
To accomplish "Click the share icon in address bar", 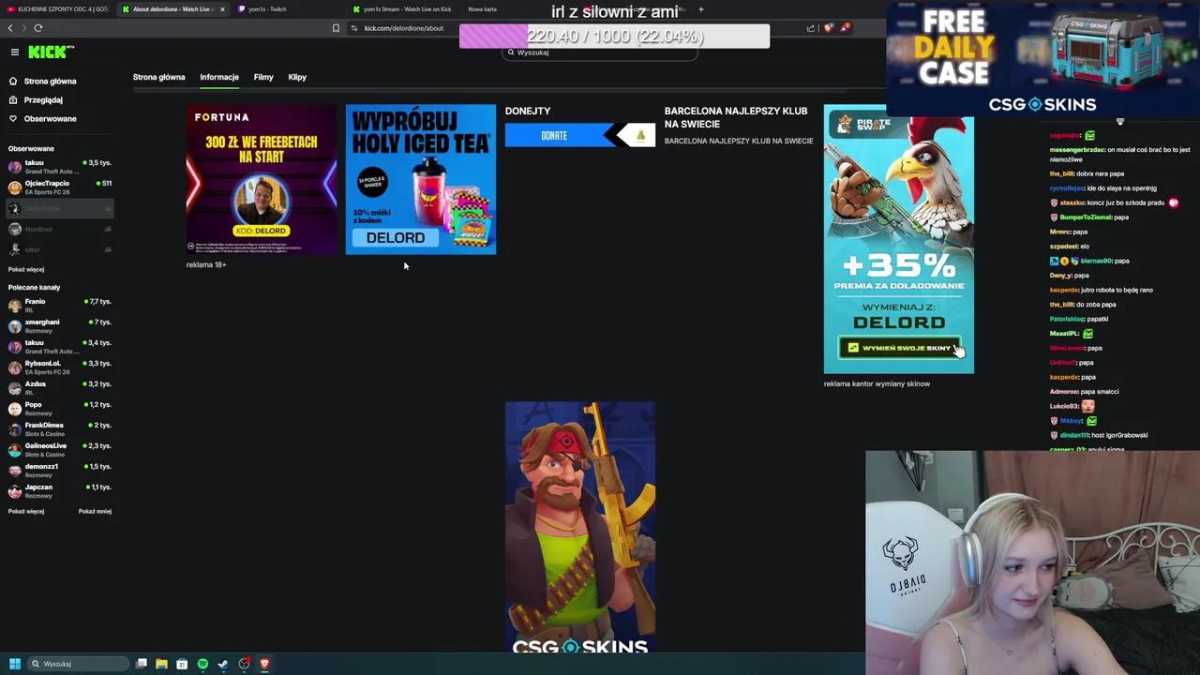I will click(811, 28).
